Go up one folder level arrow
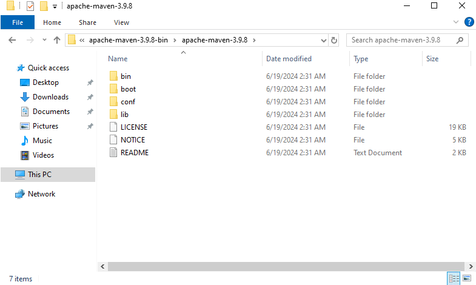The image size is (476, 285). (x=57, y=40)
